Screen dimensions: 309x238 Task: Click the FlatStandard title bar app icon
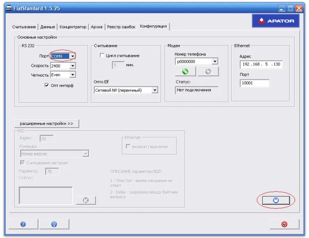pos(9,8)
